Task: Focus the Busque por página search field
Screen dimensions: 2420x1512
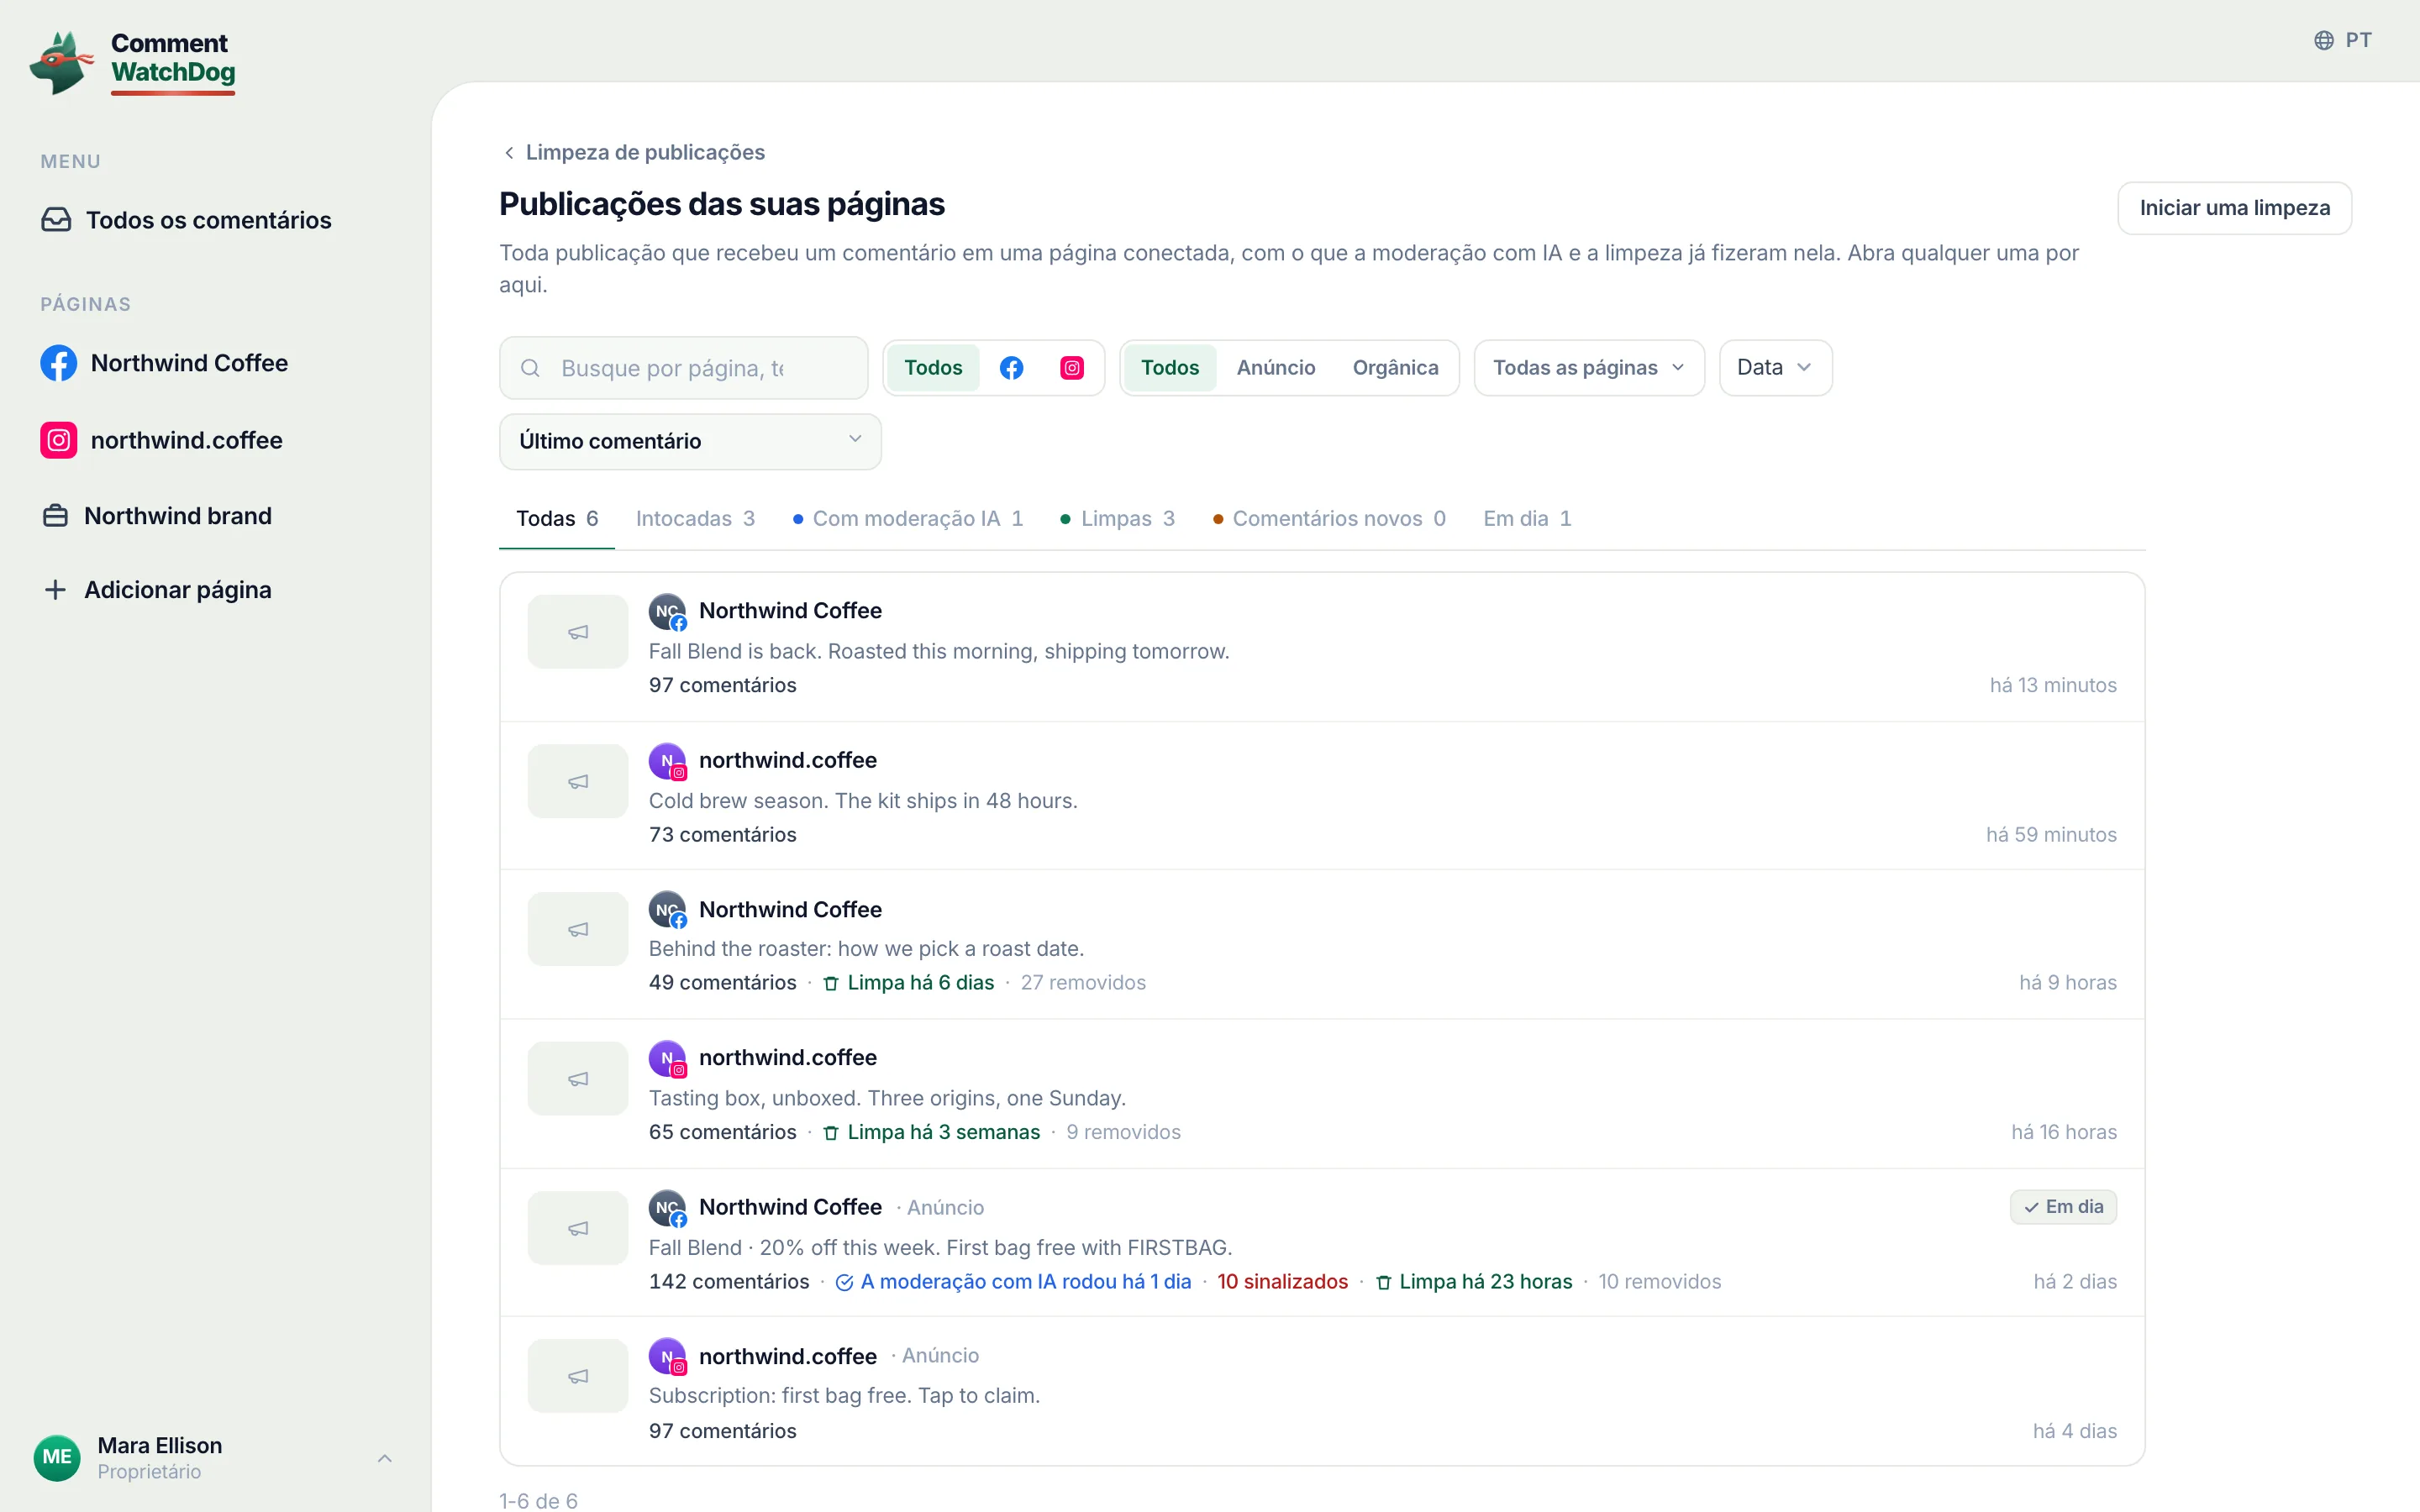Action: tap(684, 368)
